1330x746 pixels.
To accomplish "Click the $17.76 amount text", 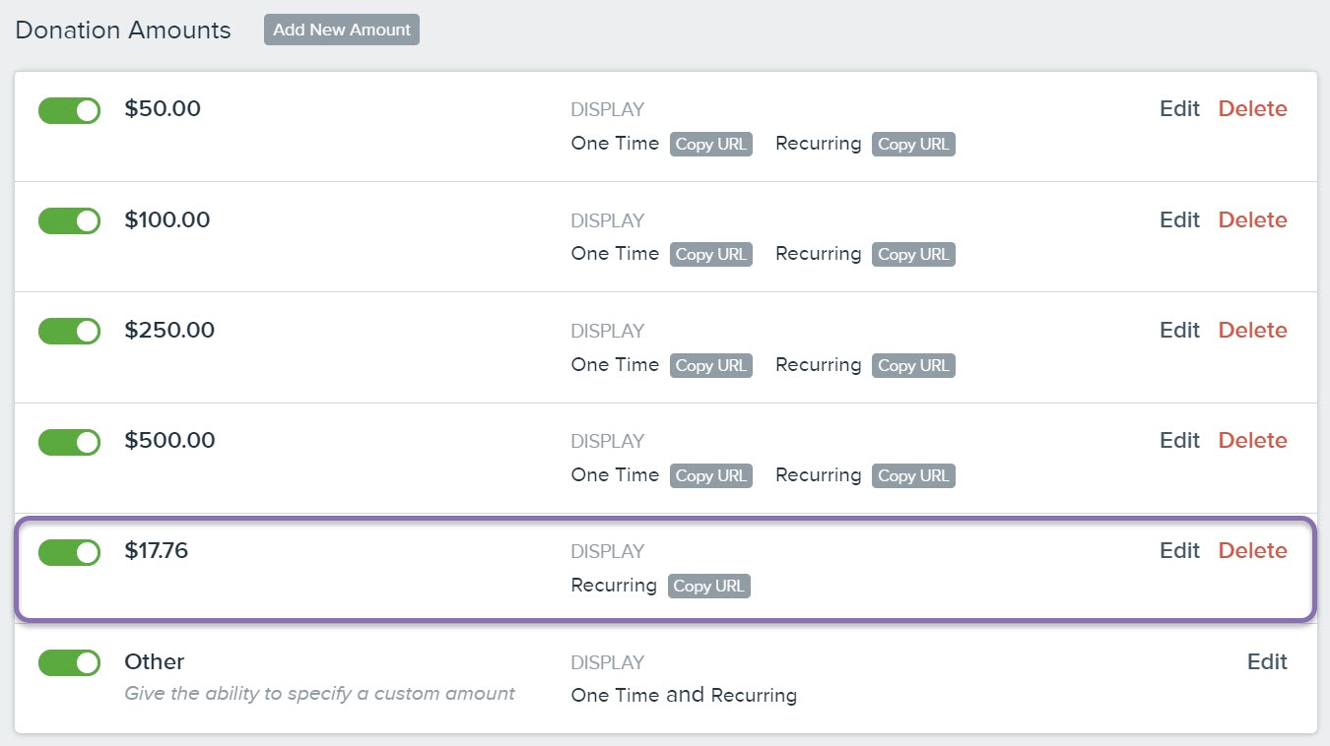I will coord(156,550).
